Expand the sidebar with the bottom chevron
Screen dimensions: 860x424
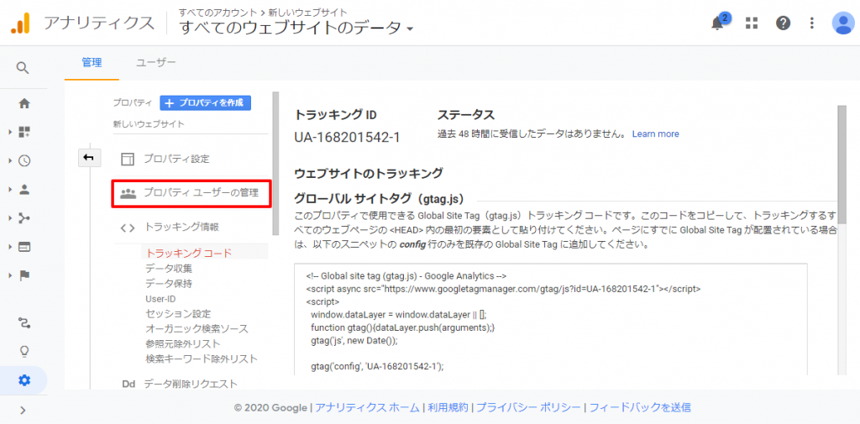coord(23,409)
